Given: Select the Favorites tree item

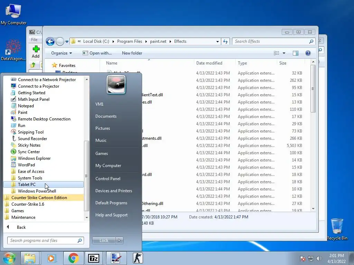Looking at the screenshot, I should coord(64,65).
